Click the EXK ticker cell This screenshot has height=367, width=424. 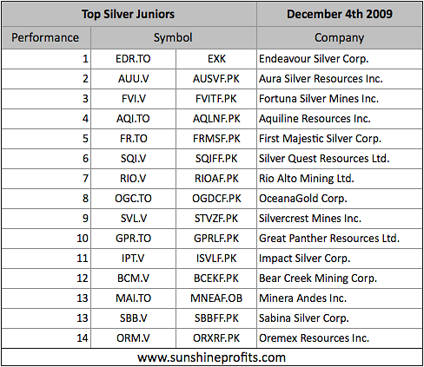[x=216, y=59]
